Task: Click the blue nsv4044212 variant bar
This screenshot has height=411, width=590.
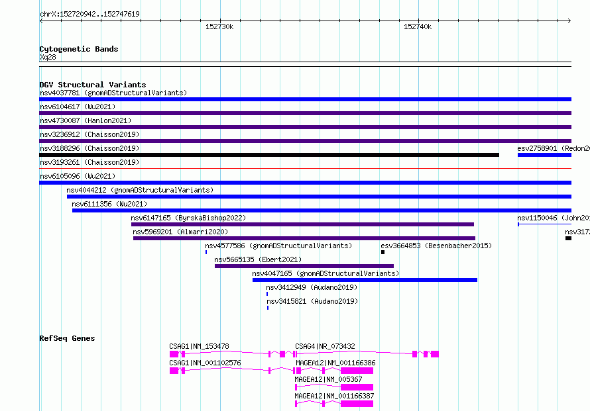Action: coord(319,197)
